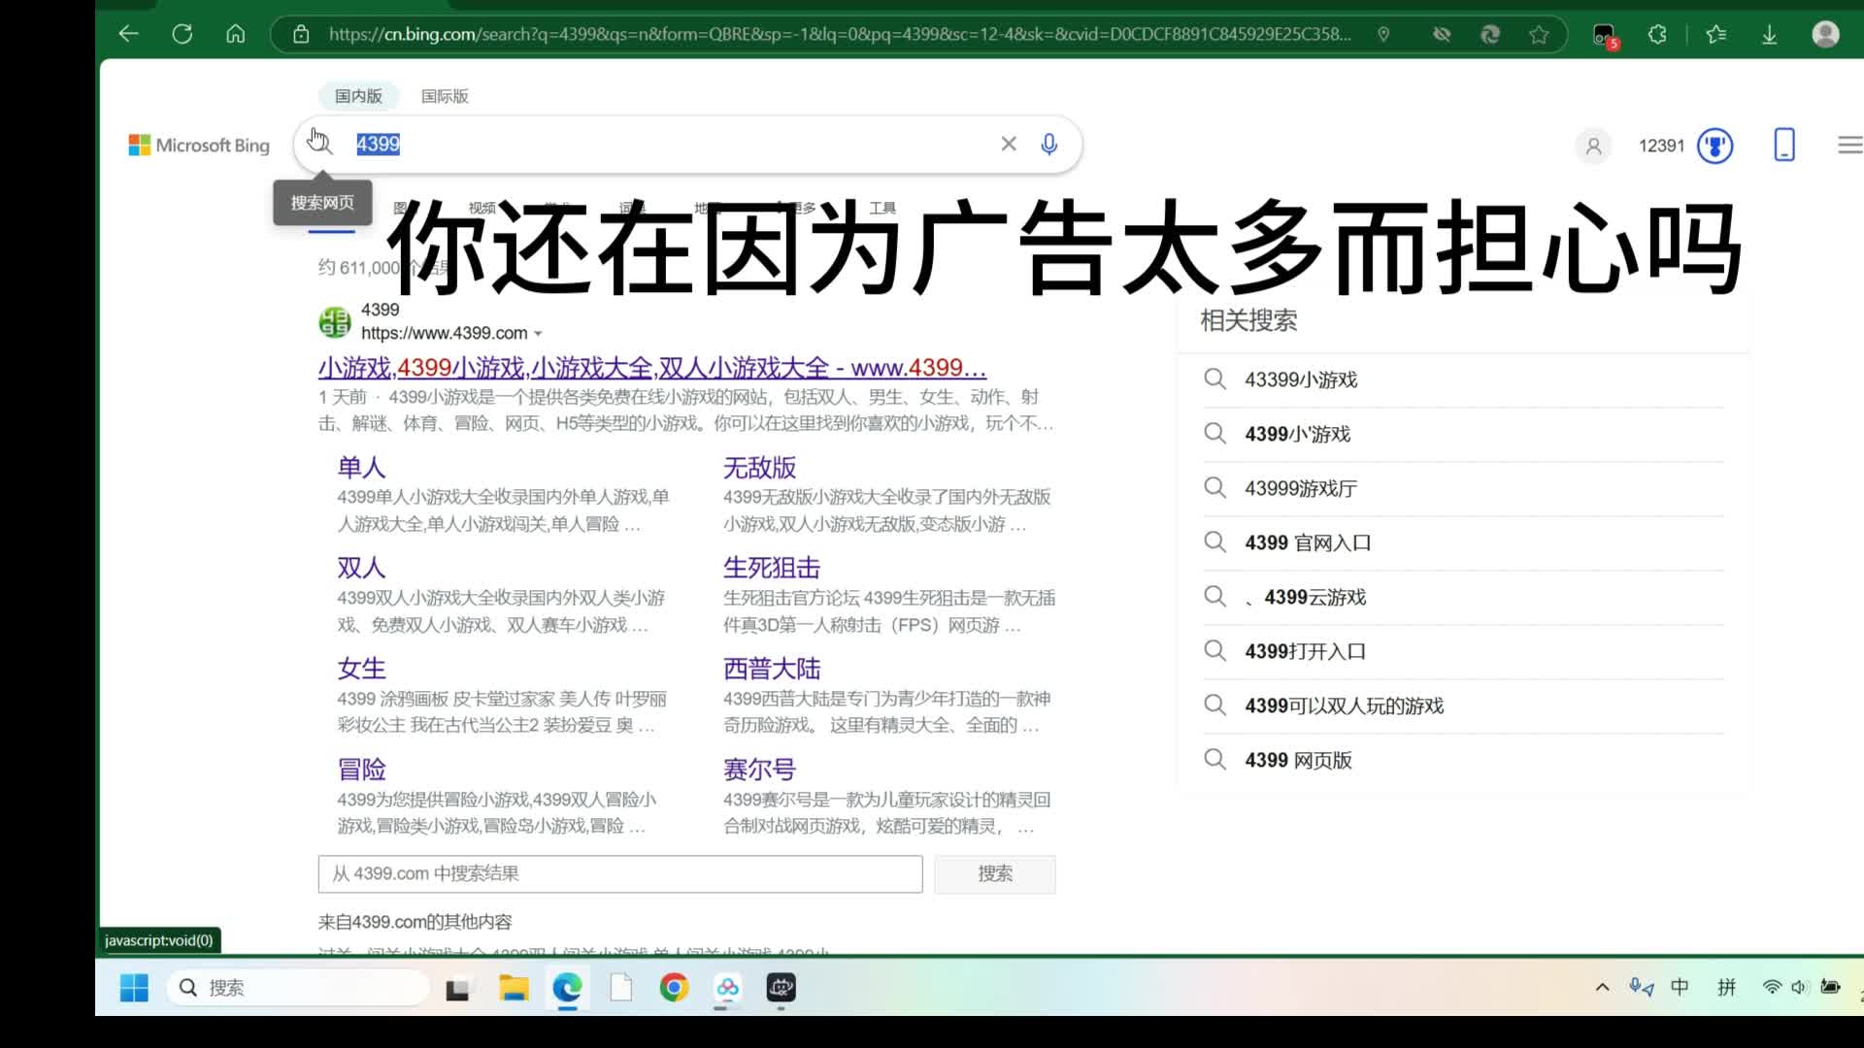Go back to the previous page
Viewport: 1864px width, 1048px height.
point(128,34)
